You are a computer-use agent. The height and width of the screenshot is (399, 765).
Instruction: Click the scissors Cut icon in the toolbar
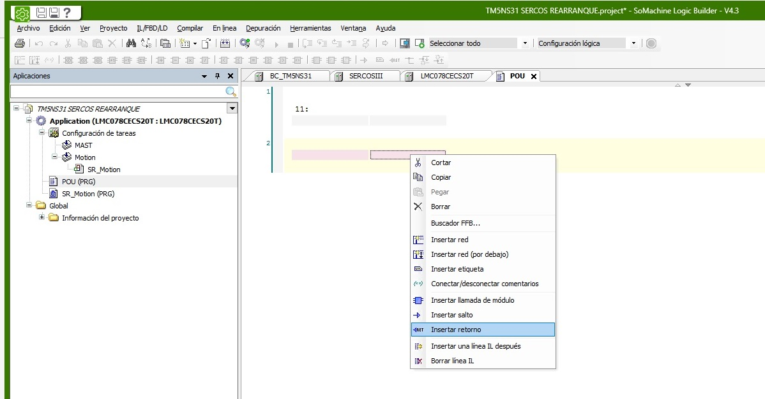coord(68,43)
